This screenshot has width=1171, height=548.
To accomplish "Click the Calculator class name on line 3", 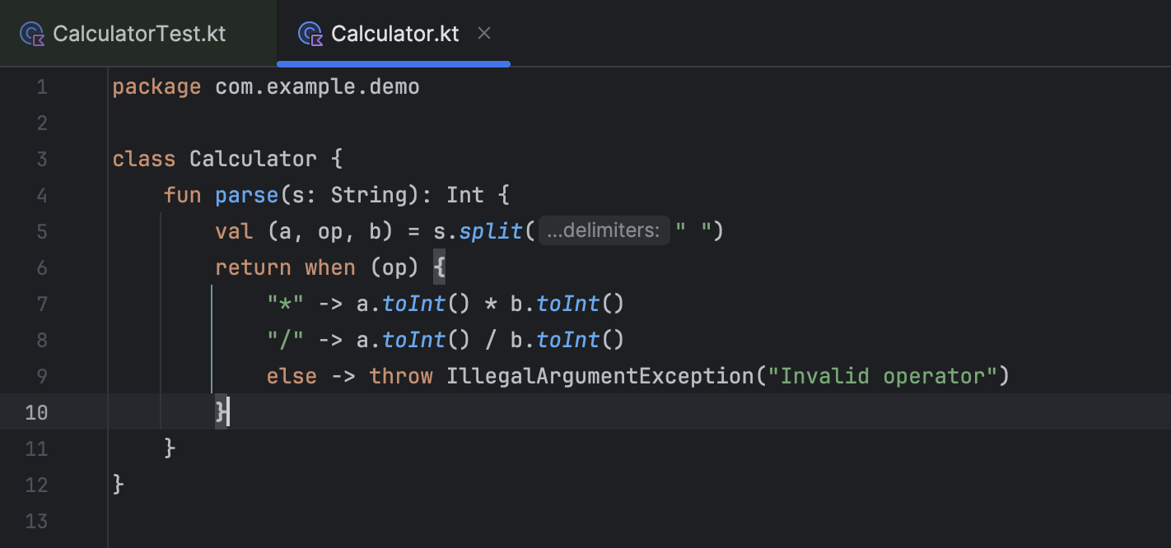I will tap(253, 159).
